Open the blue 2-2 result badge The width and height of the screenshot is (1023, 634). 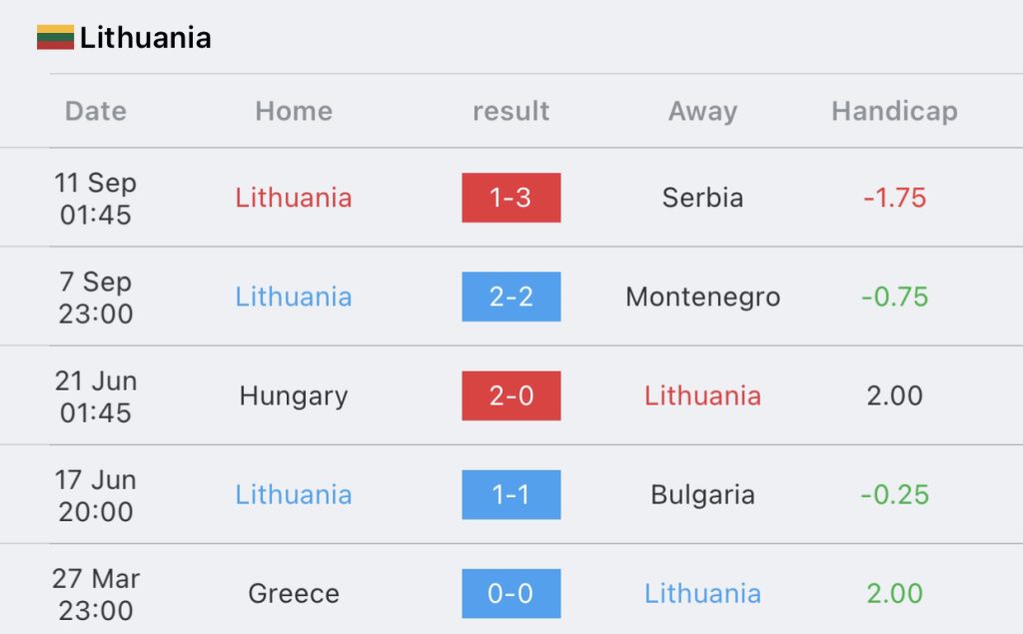tap(511, 297)
